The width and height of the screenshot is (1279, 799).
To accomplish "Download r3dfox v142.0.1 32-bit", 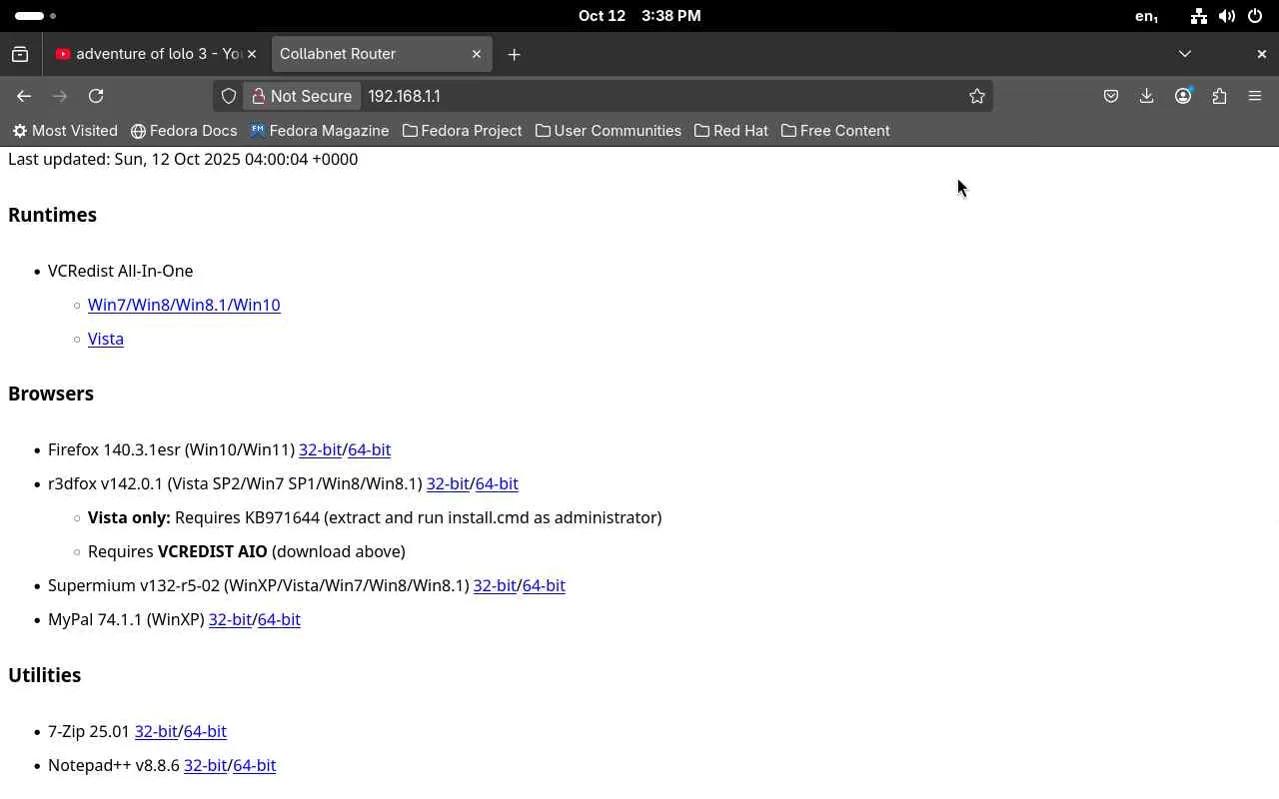I will (x=448, y=483).
